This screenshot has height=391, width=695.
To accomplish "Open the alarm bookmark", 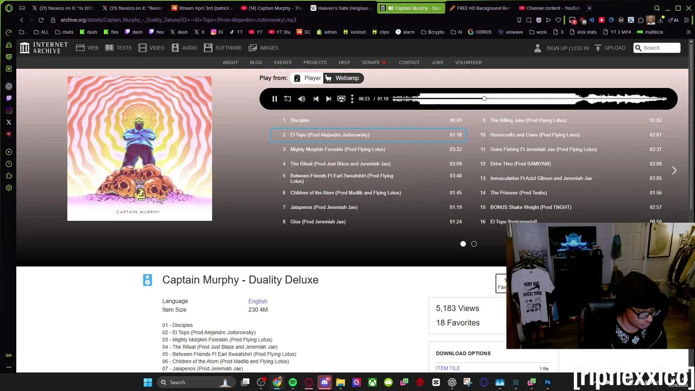I will coord(405,32).
